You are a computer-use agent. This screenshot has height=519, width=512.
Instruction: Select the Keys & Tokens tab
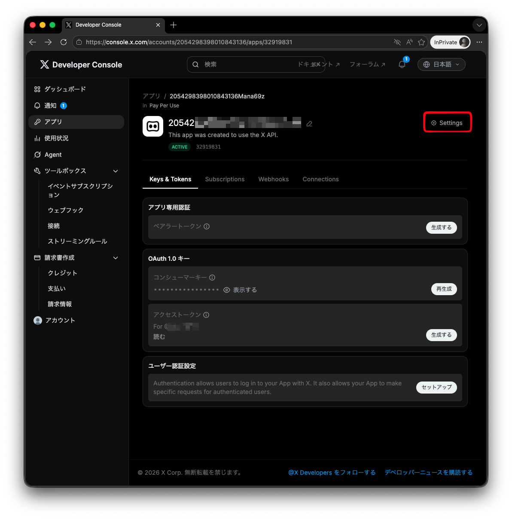click(x=171, y=179)
